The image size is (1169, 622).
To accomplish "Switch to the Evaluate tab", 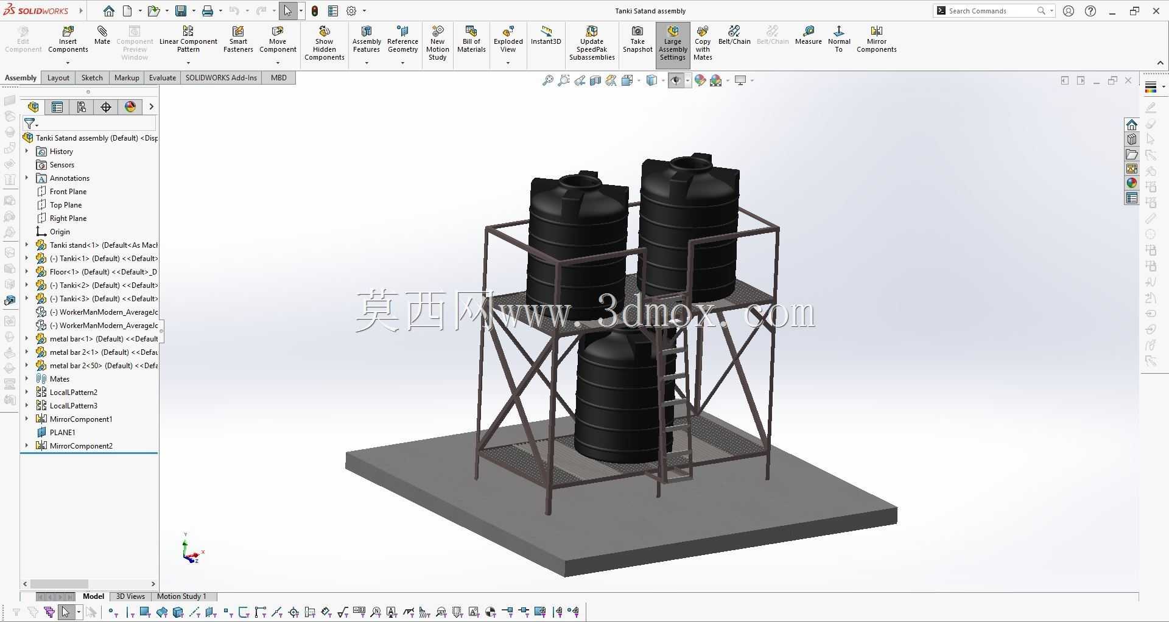I will tap(163, 78).
